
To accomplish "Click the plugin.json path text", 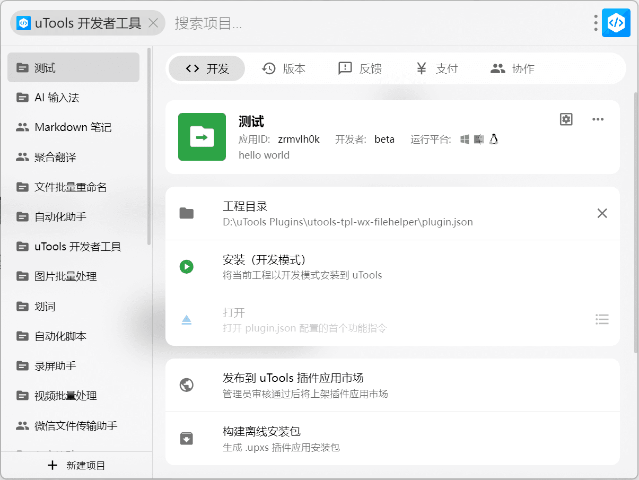I will pos(348,222).
